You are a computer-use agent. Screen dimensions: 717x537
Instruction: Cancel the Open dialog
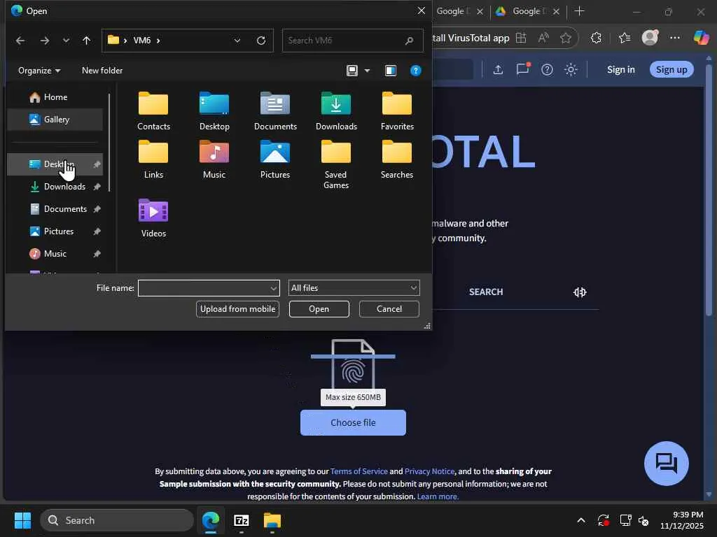tap(389, 309)
